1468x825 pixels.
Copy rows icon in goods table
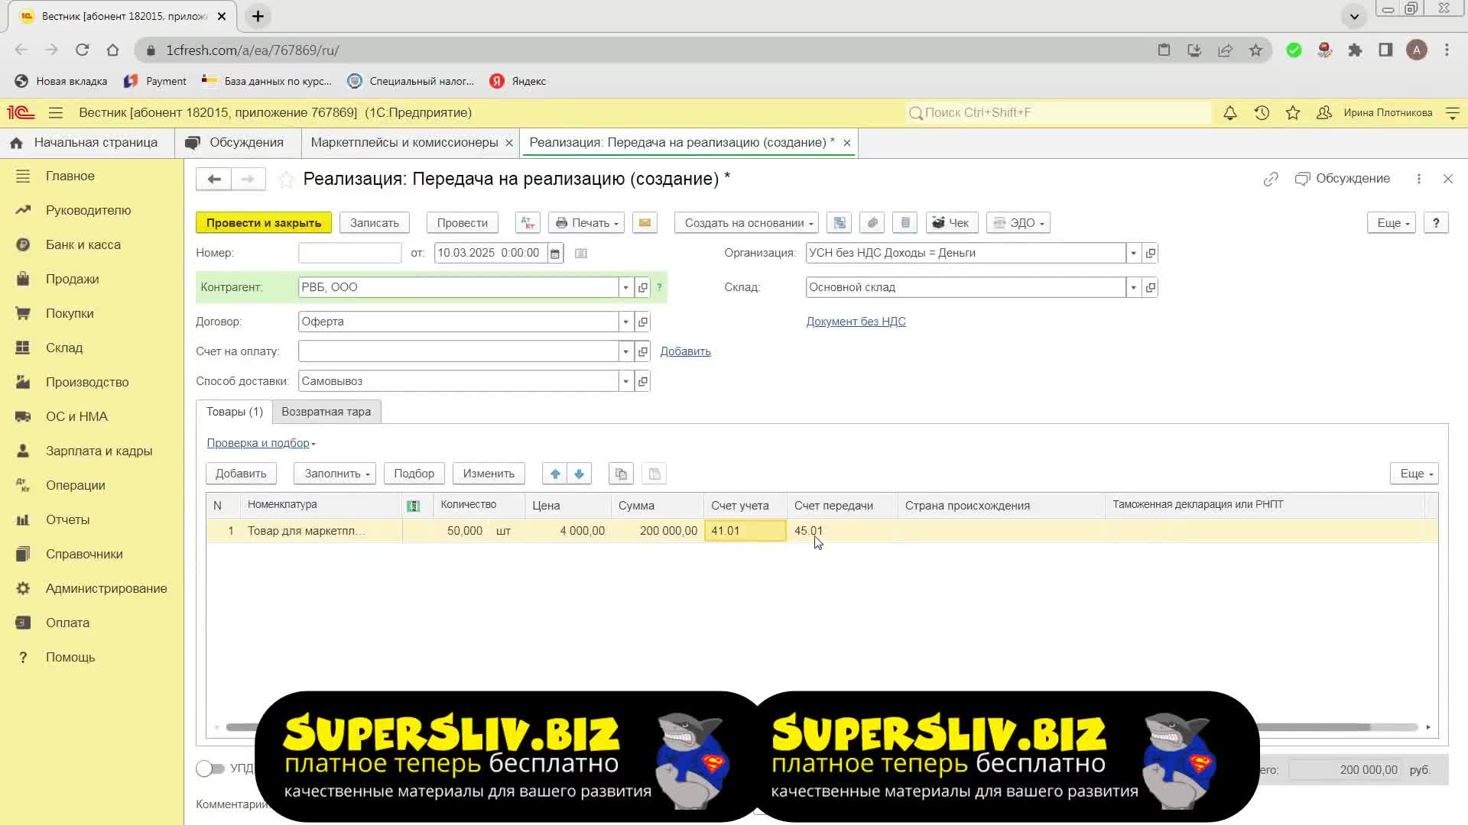click(621, 474)
